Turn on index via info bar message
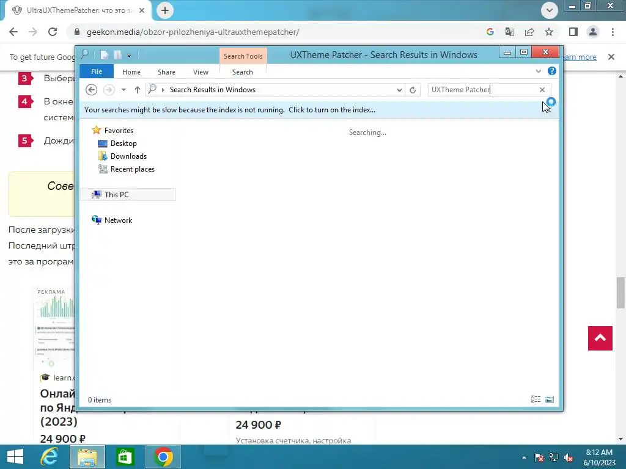The image size is (626, 469). 230,110
